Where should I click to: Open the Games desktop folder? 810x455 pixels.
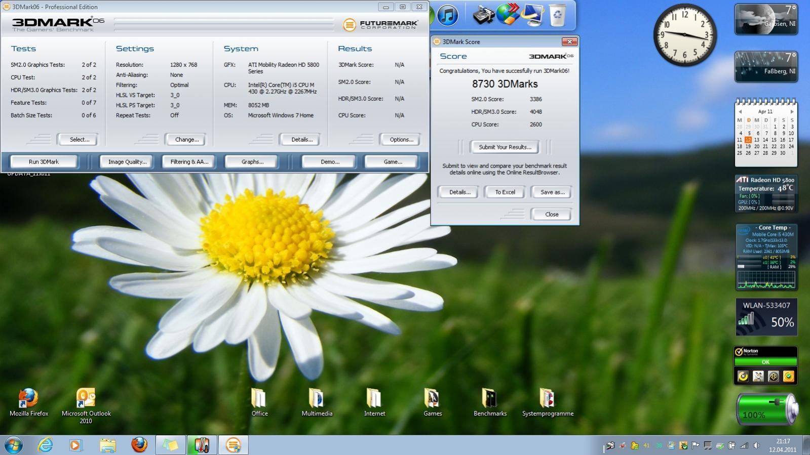[433, 403]
